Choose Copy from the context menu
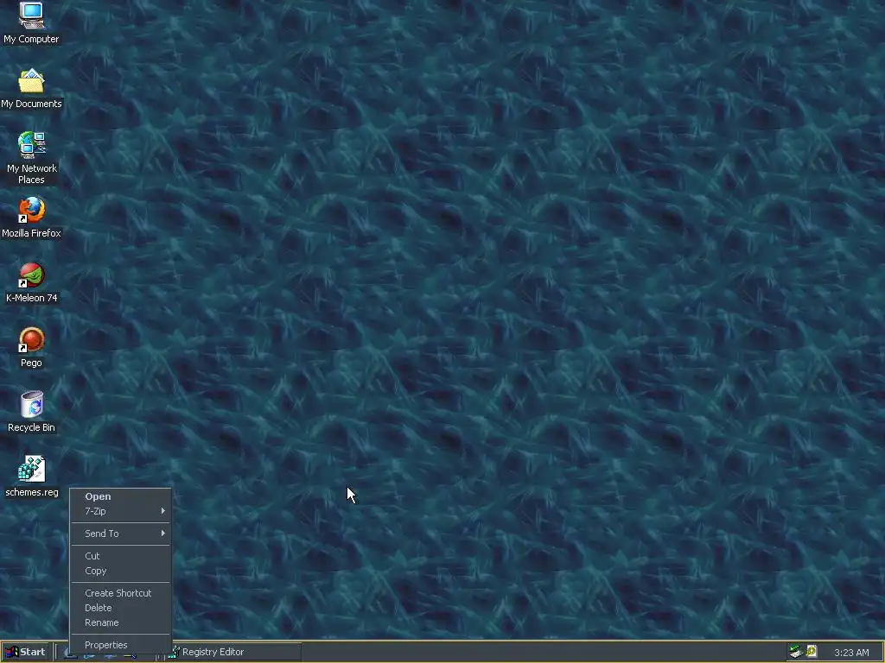Screen dimensions: 885x663 (120, 571)
